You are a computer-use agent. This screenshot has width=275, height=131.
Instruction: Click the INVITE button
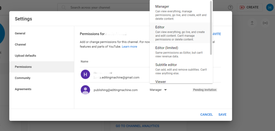217,34
